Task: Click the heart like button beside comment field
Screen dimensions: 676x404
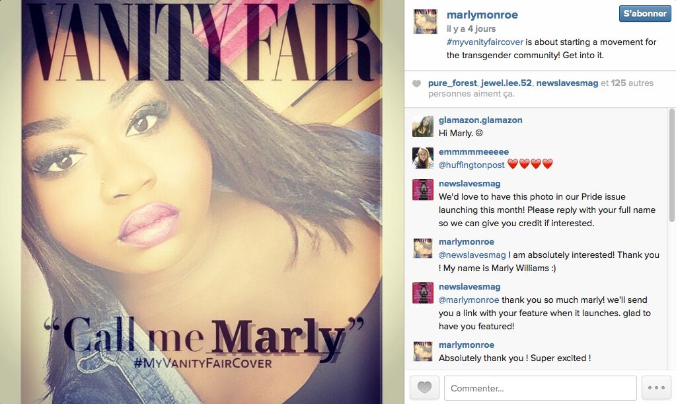Action: point(424,387)
